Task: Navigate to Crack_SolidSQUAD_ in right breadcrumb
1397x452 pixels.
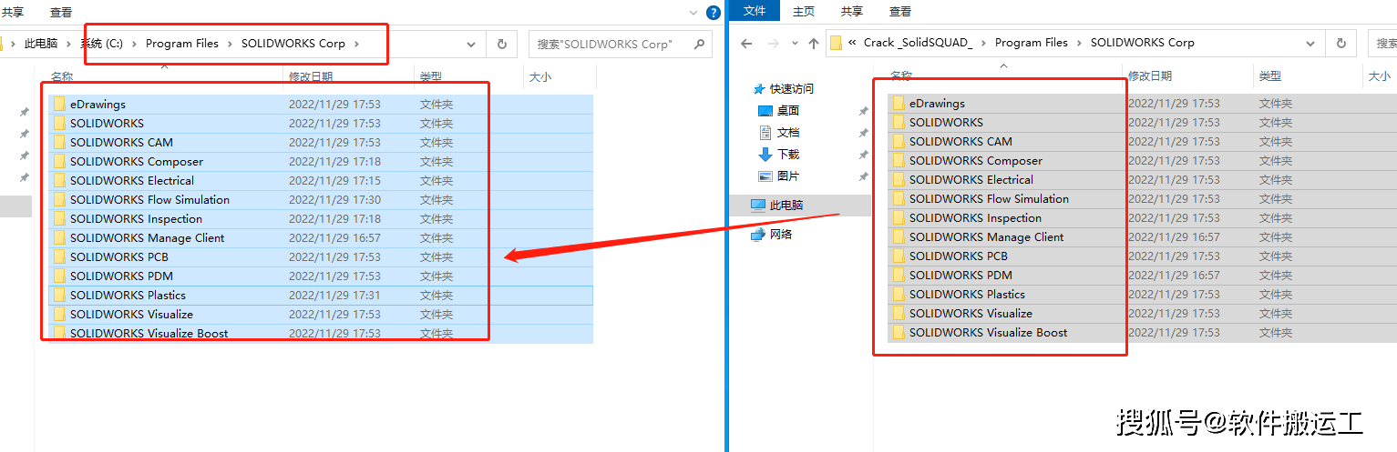Action: tap(919, 43)
